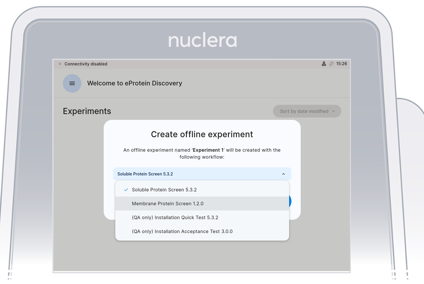This screenshot has height=284, width=424.
Task: Click the down arrow in the sort control
Action: tap(334, 111)
